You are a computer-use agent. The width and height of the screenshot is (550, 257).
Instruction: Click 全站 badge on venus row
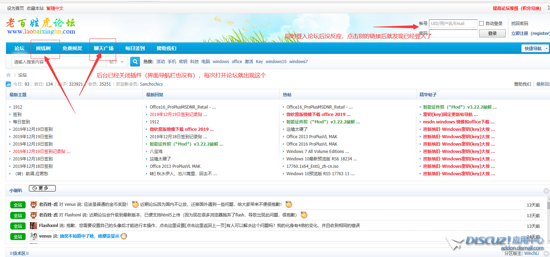[18, 237]
